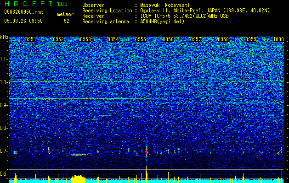Click the 0954 time marker
289x183 pixels.
(113, 39)
